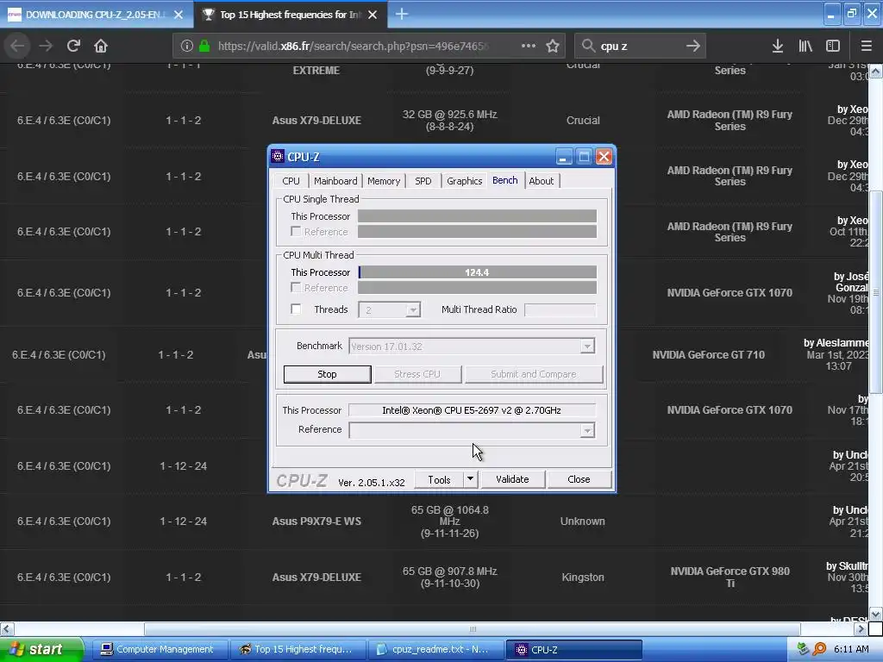The height and width of the screenshot is (662, 883).
Task: Click the search box containing cpu z
Action: 641,46
